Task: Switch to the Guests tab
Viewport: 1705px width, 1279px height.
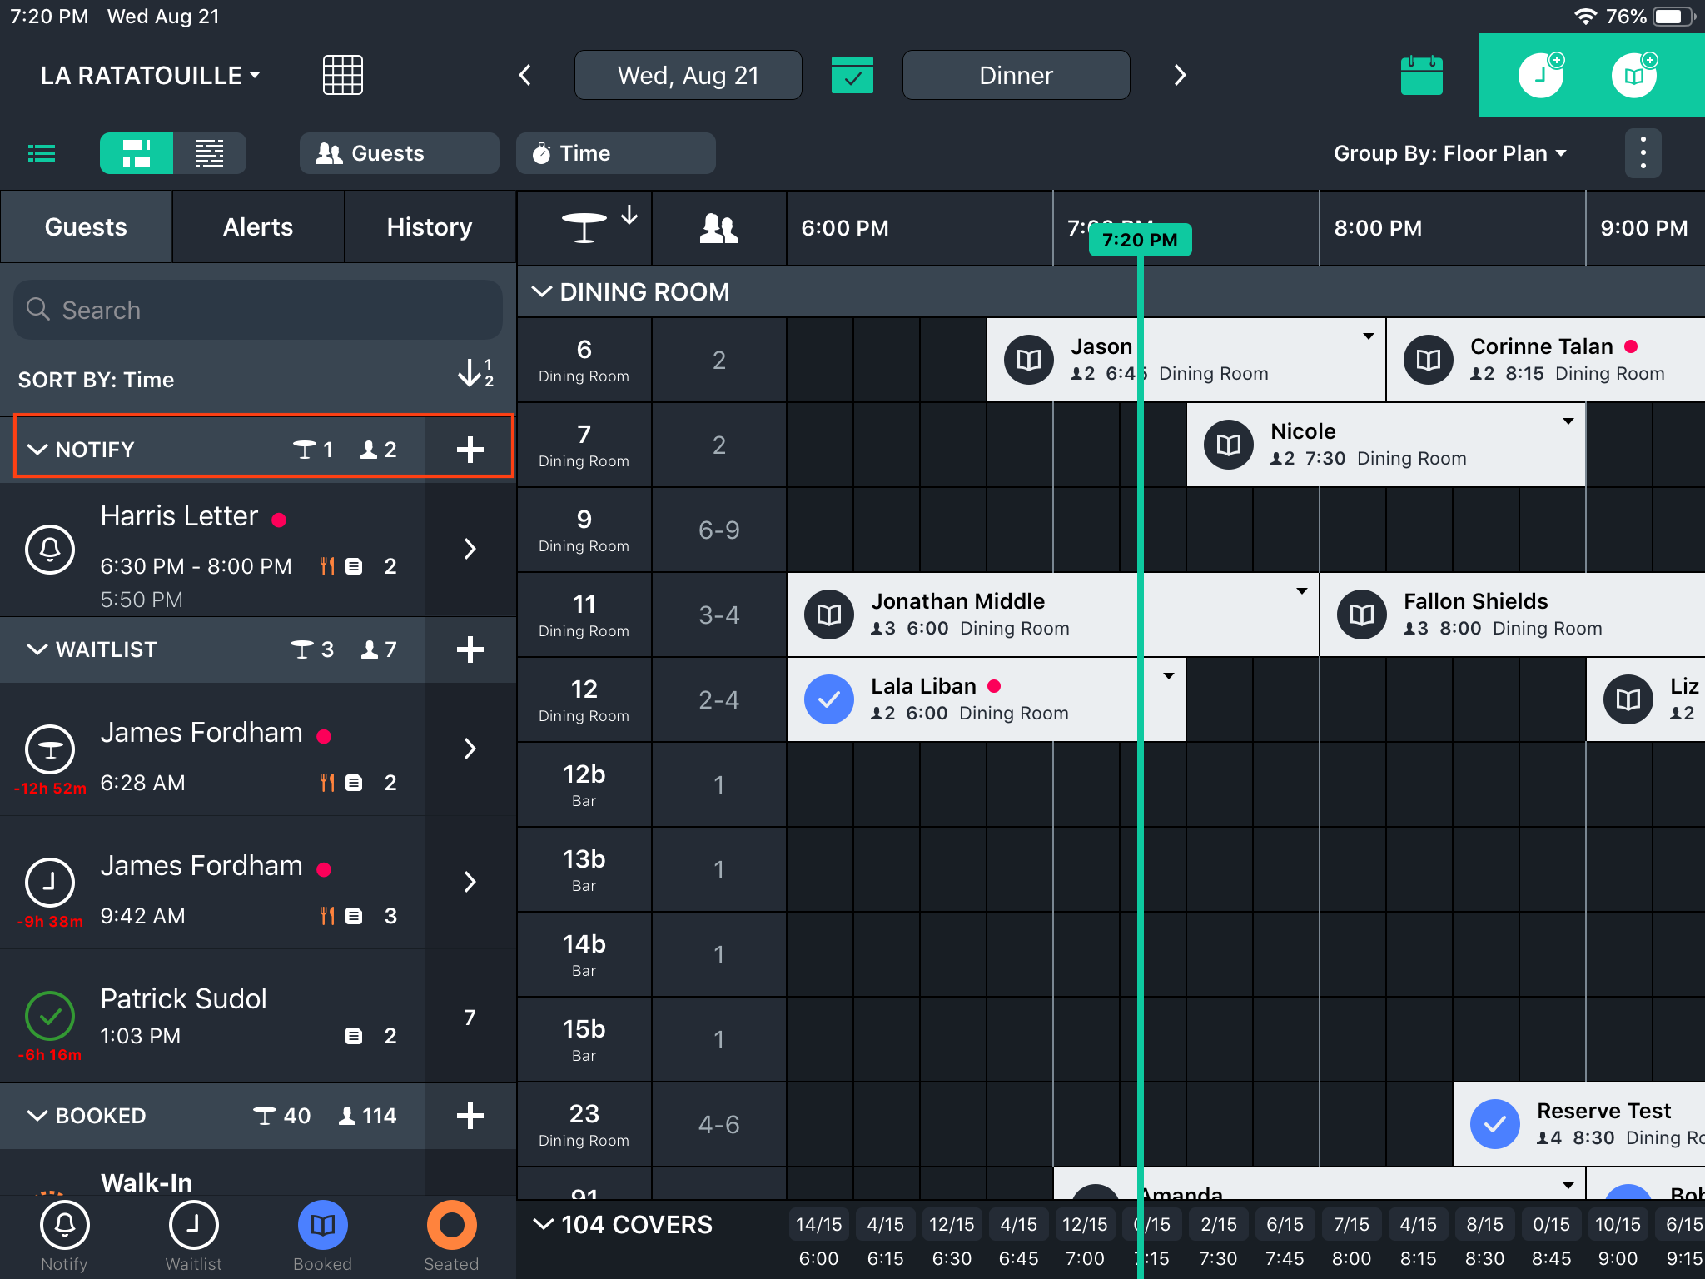Action: [x=86, y=227]
